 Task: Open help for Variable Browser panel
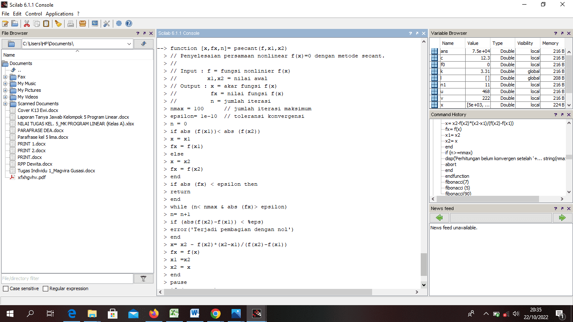pyautogui.click(x=555, y=33)
